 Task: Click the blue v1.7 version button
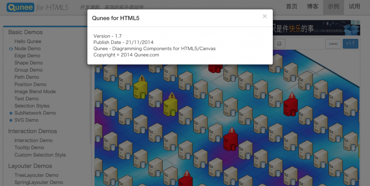coord(350,44)
